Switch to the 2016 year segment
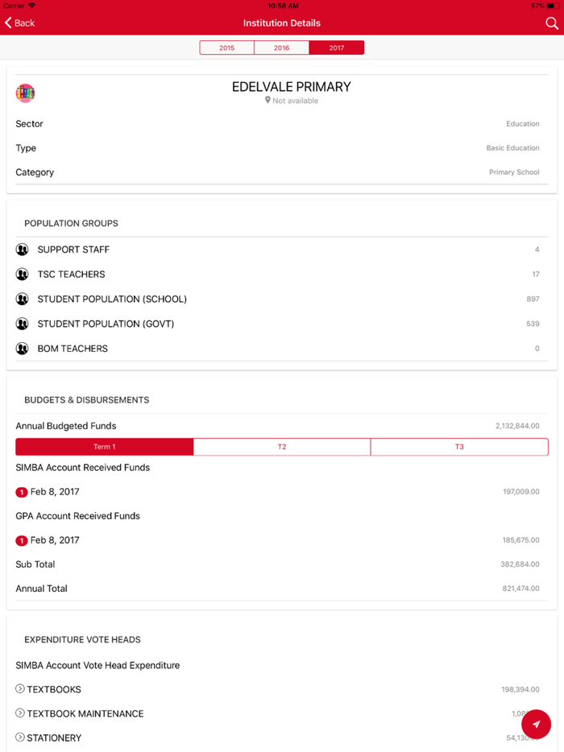The image size is (564, 752). click(x=281, y=48)
